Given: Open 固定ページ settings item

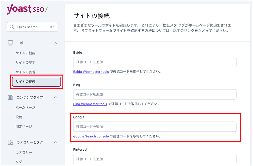Looking at the screenshot, I should click(x=24, y=126).
